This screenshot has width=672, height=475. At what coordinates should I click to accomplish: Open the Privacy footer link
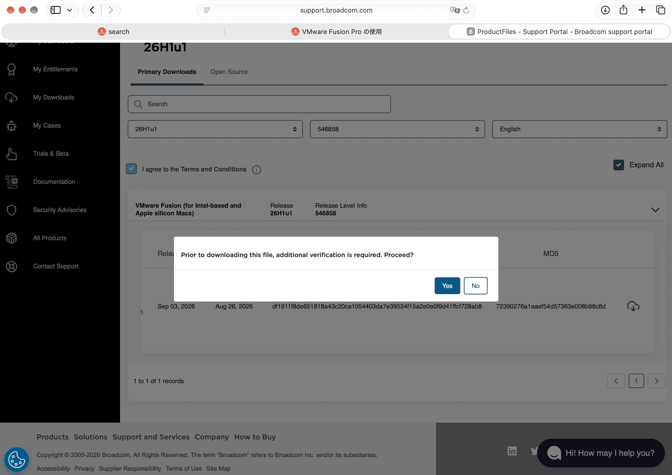coord(84,468)
